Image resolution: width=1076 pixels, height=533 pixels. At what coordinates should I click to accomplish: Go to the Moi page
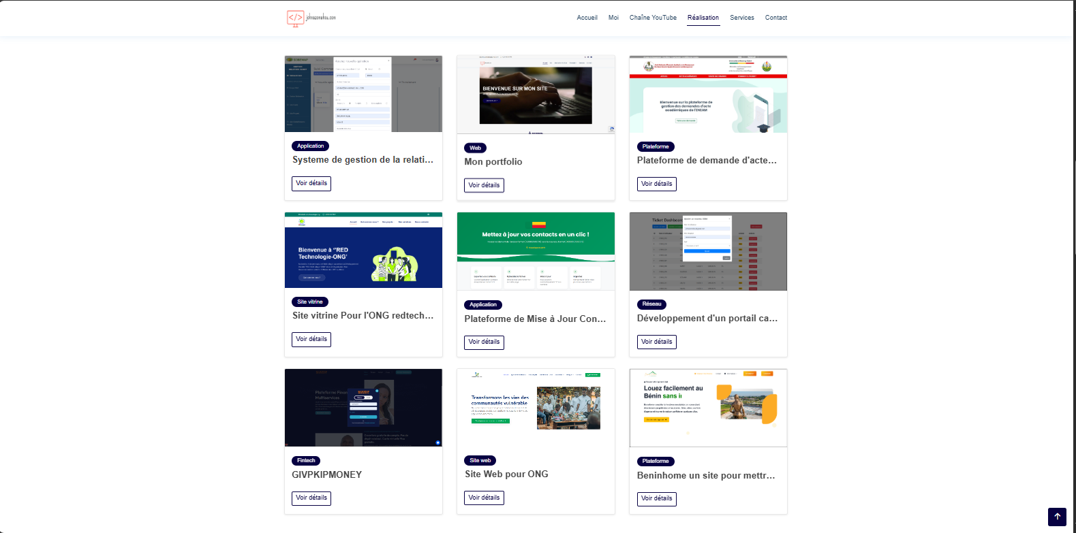(613, 18)
